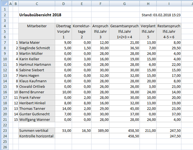This screenshot has width=193, height=150.
Task: Click the Select All corner button
Action: point(5,4)
